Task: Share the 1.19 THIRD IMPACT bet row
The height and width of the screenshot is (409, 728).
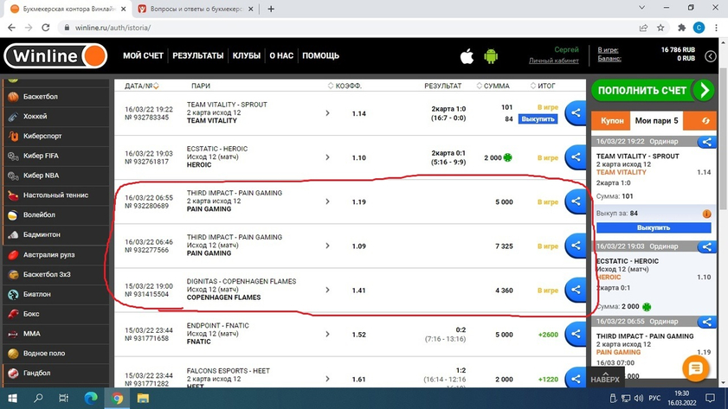Action: coord(576,201)
